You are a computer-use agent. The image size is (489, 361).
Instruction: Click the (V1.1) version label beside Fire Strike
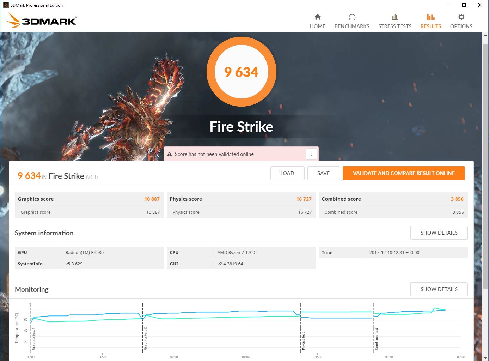click(x=92, y=177)
